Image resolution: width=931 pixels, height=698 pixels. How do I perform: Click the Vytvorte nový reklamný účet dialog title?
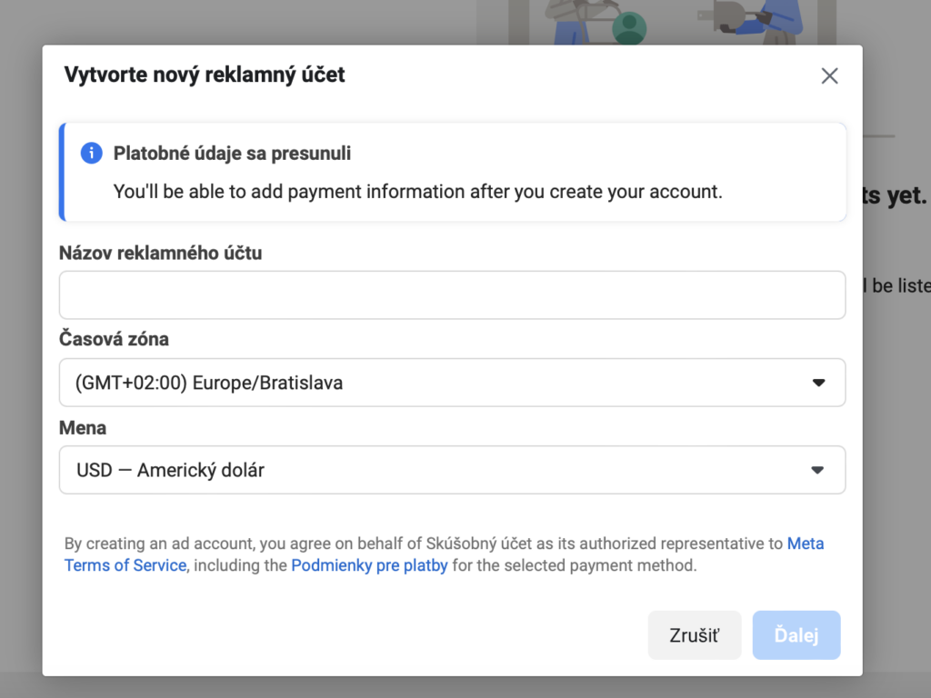pyautogui.click(x=205, y=75)
